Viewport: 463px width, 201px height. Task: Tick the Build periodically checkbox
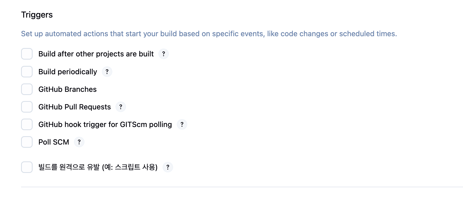27,72
